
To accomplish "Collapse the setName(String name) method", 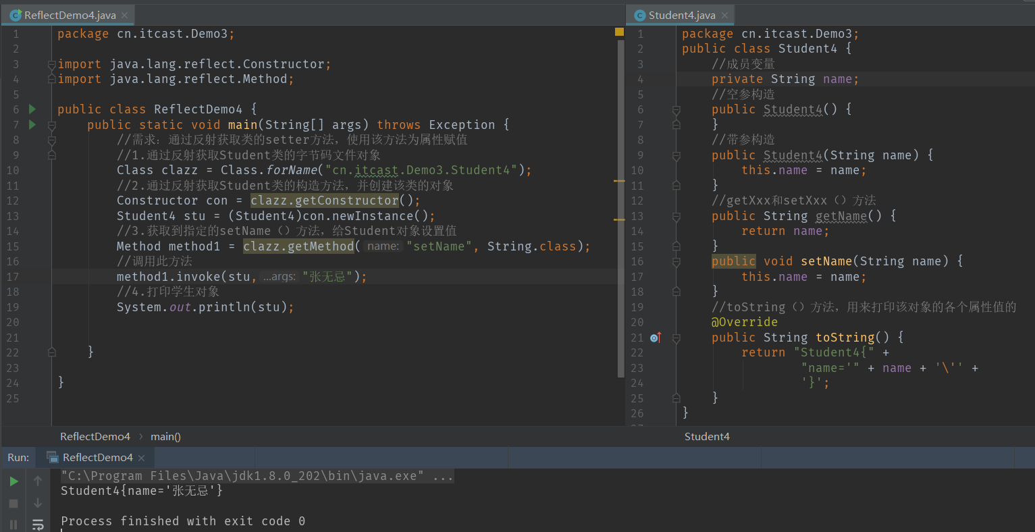I will (x=676, y=261).
